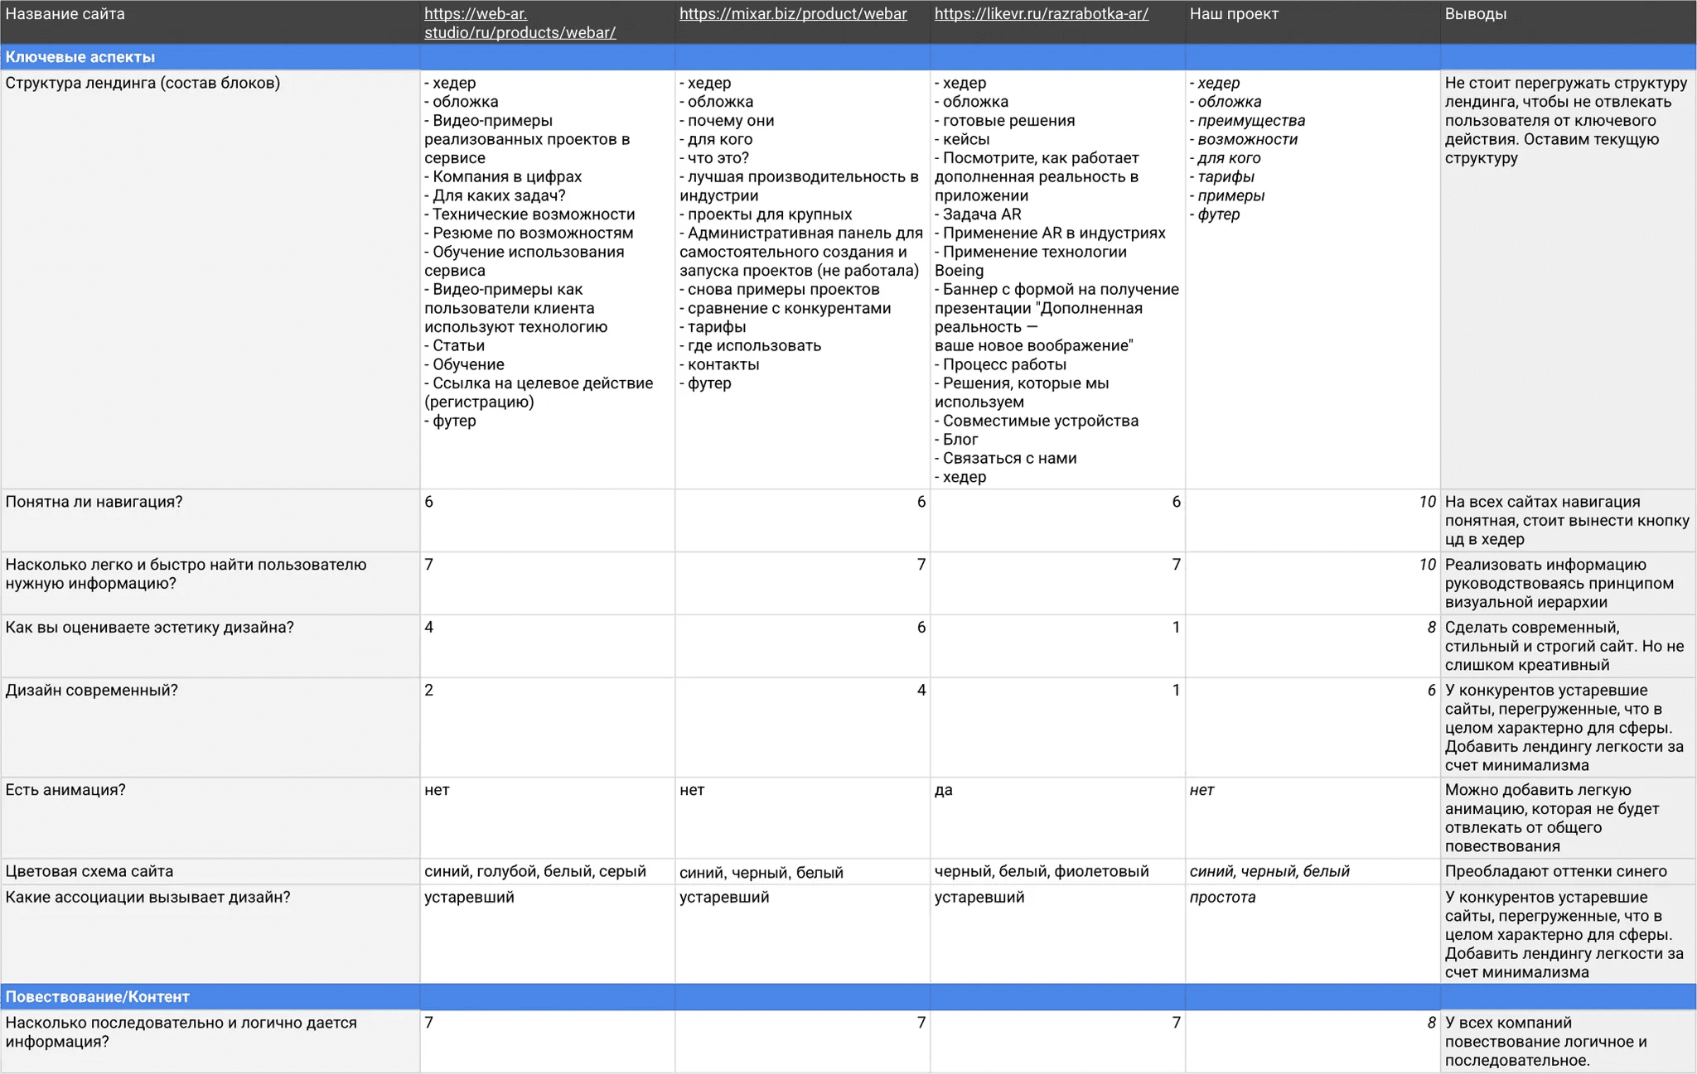Open the likevr.ru/razrabotka-ar link
This screenshot has width=1697, height=1074.
(1041, 14)
